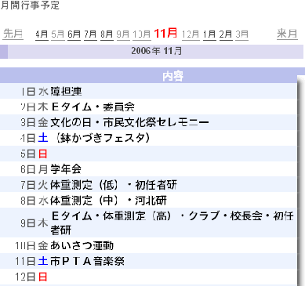Select the 学年会 entry on 6日
The width and height of the screenshot is (305, 286).
coord(66,169)
